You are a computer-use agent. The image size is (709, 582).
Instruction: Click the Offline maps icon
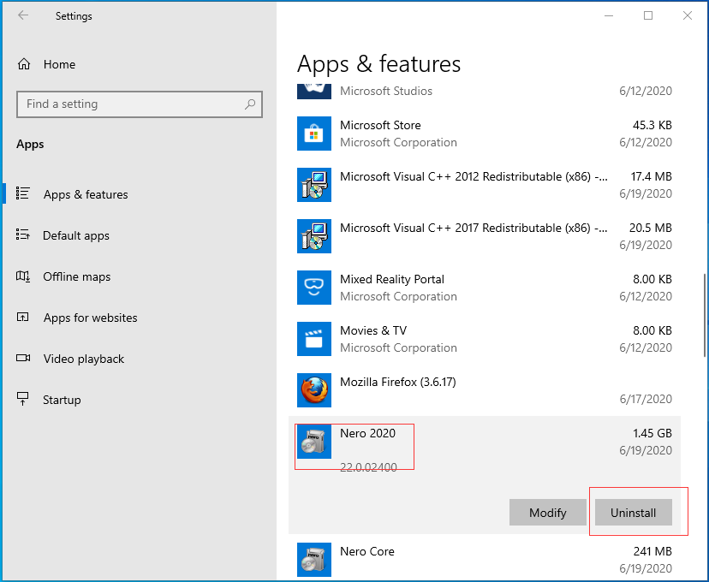23,276
